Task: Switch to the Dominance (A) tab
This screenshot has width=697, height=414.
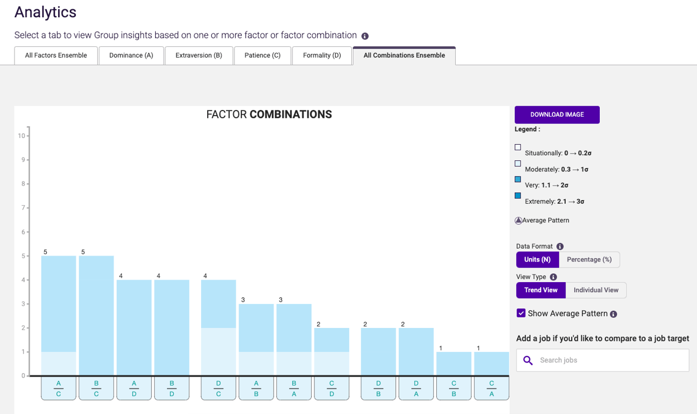Action: click(131, 56)
